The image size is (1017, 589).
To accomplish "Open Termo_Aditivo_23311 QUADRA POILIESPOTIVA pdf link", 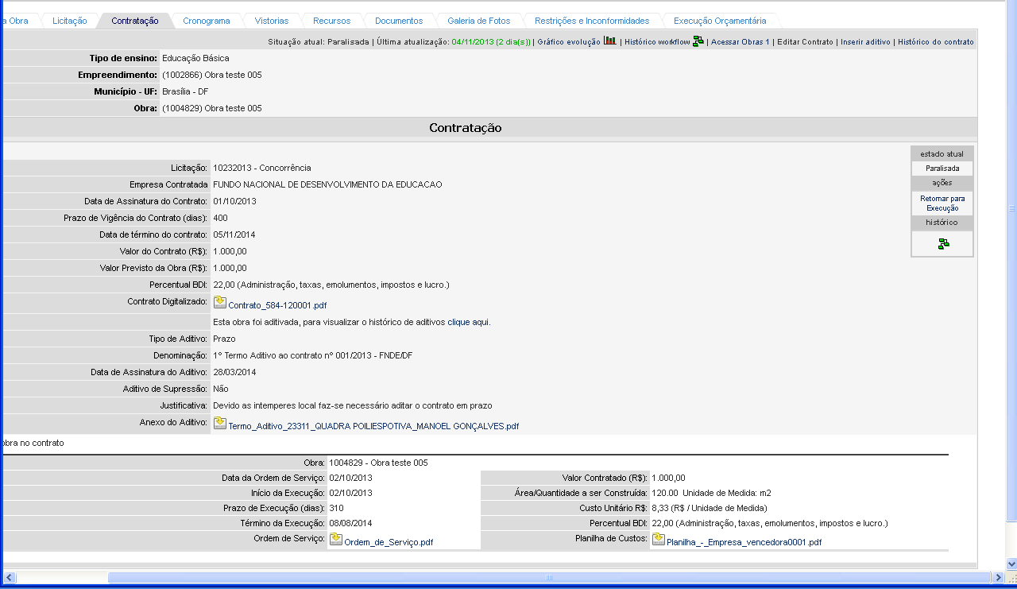I will (x=373, y=426).
